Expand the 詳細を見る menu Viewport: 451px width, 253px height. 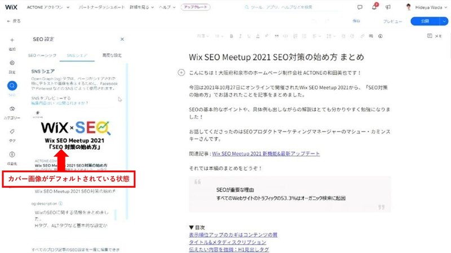142,7
